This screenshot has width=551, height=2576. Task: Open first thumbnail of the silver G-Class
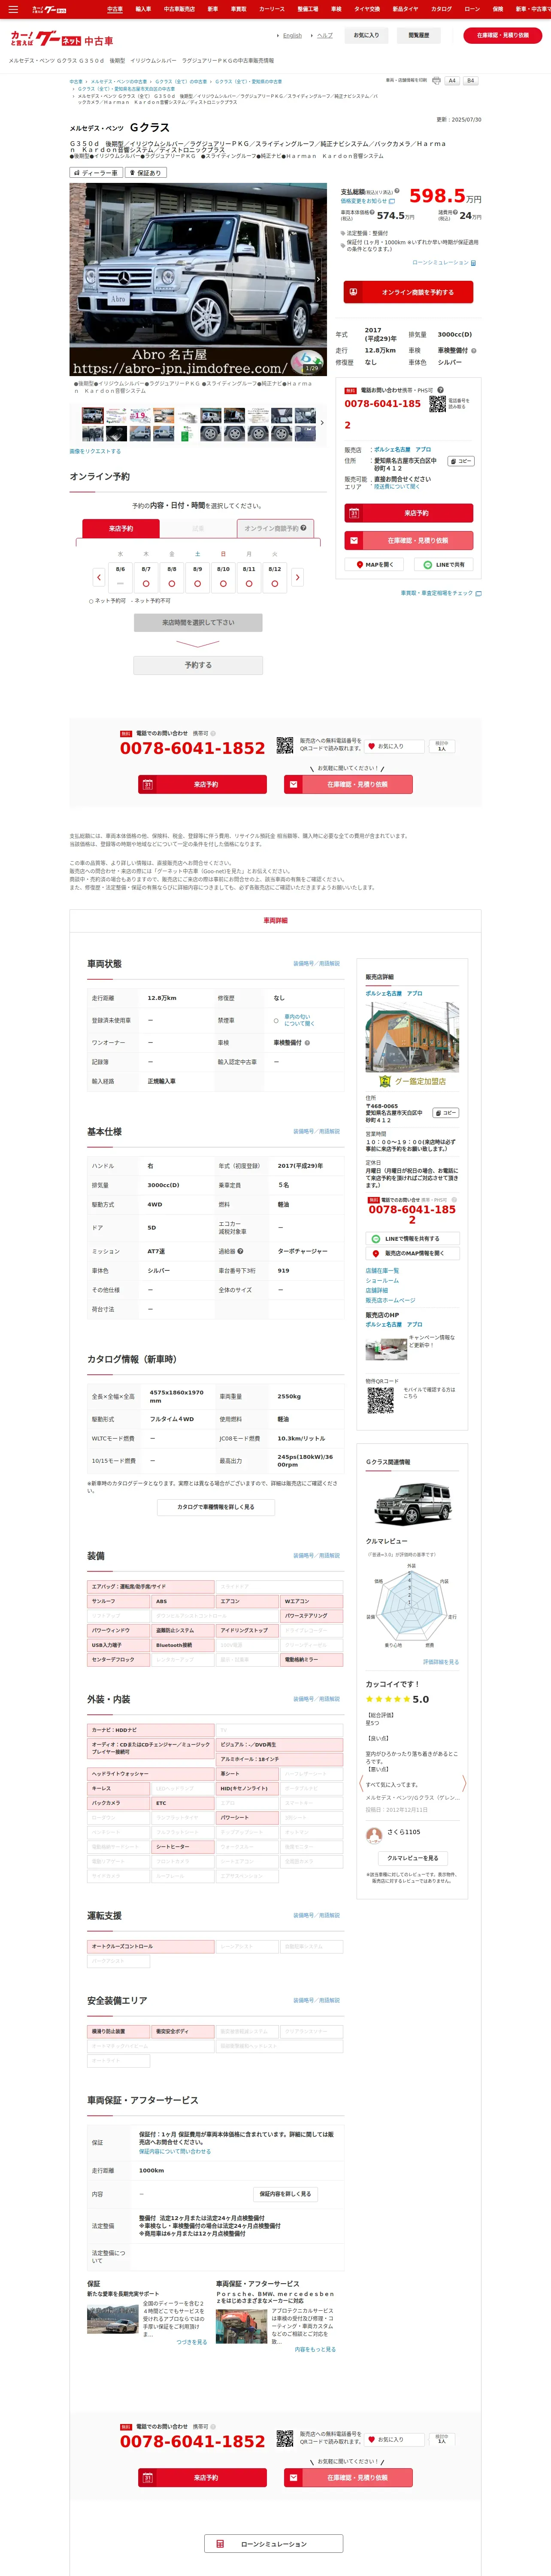[x=93, y=415]
